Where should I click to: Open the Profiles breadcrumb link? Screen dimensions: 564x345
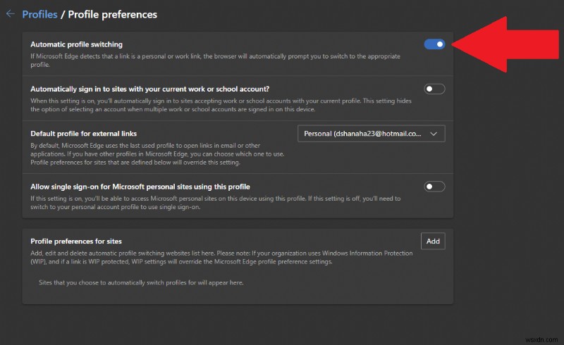(40, 14)
